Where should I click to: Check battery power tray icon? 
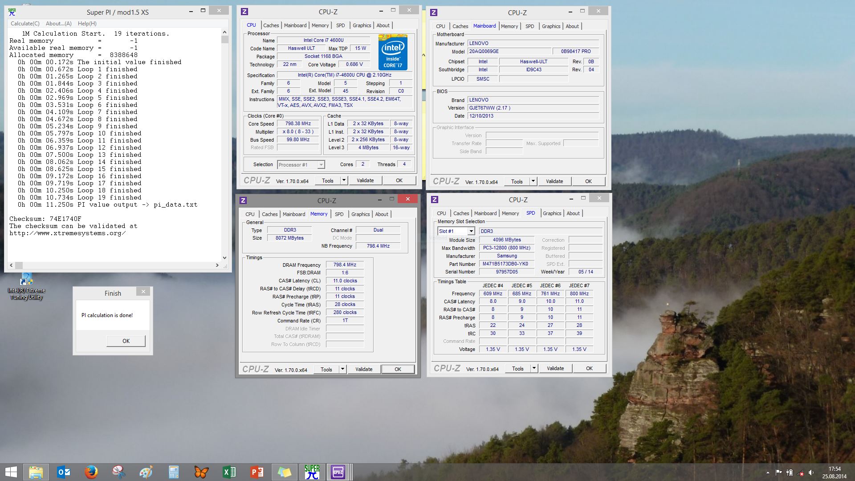[x=790, y=473]
